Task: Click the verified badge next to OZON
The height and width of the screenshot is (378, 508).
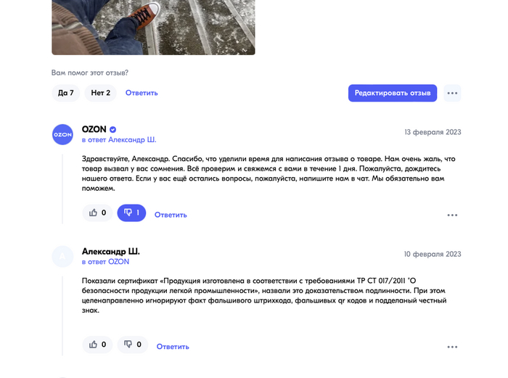Action: (x=113, y=130)
